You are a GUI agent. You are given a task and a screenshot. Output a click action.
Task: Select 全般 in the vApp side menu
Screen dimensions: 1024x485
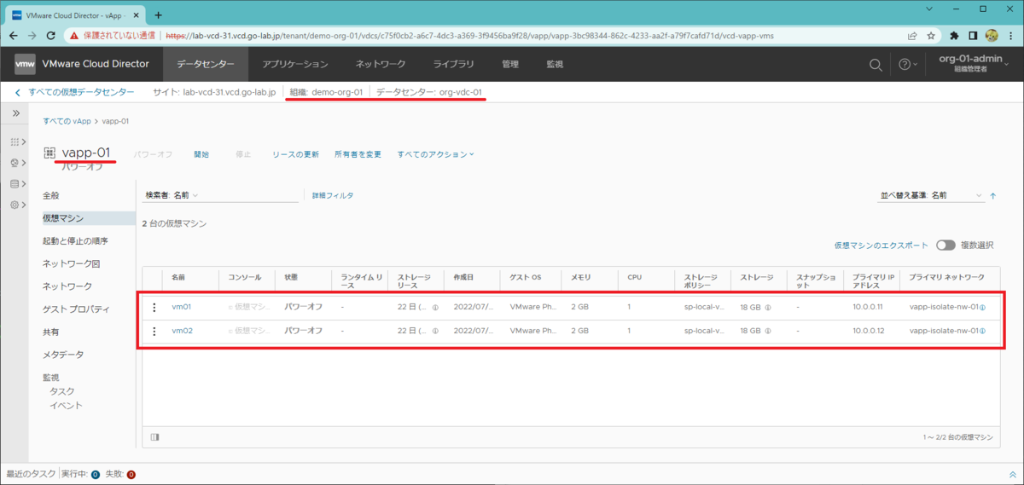(51, 196)
